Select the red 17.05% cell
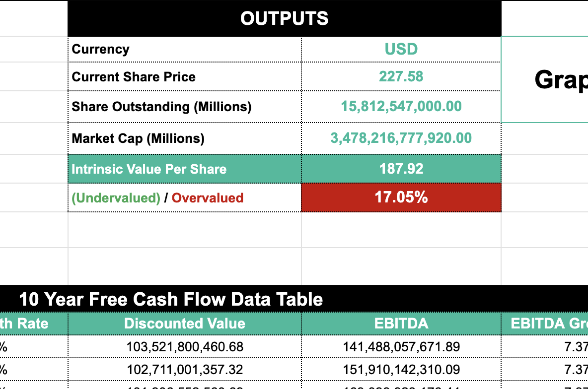 tap(401, 197)
